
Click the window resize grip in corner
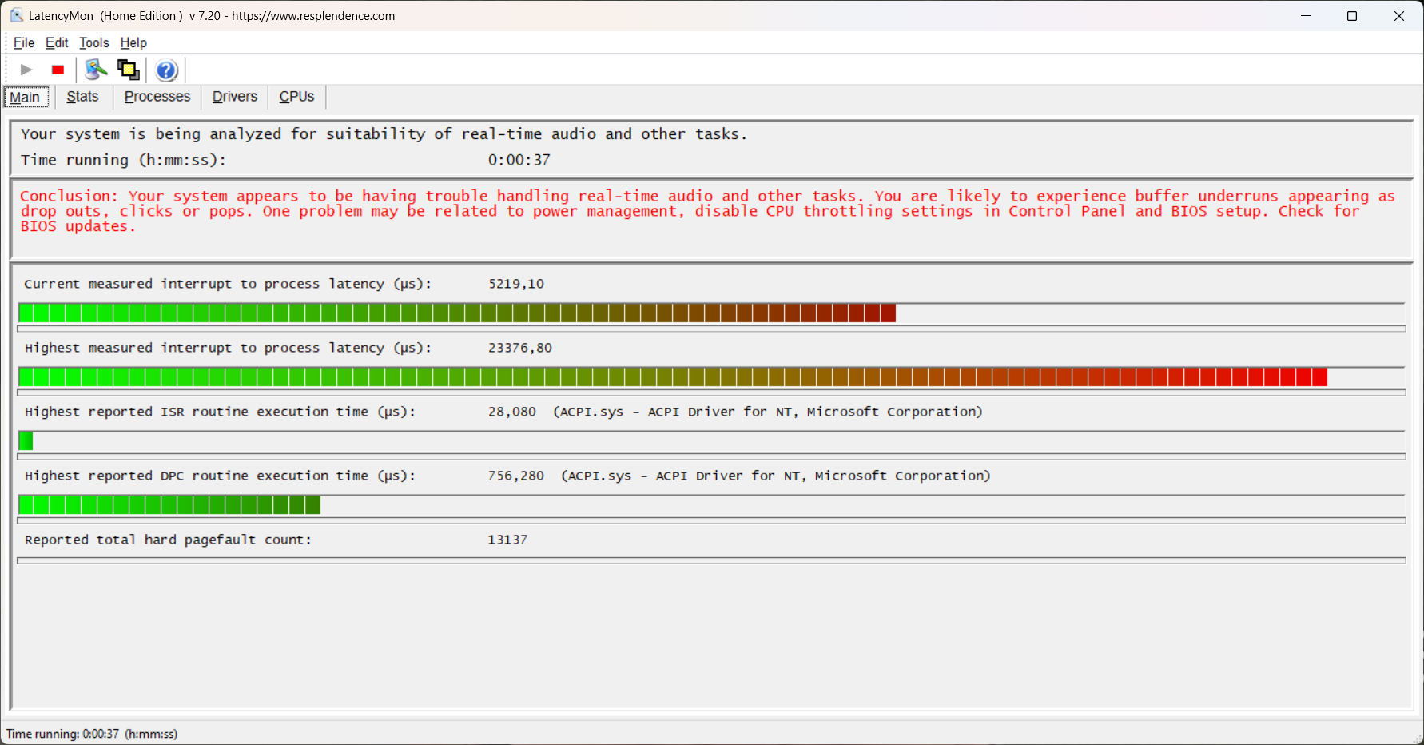pos(1417,738)
